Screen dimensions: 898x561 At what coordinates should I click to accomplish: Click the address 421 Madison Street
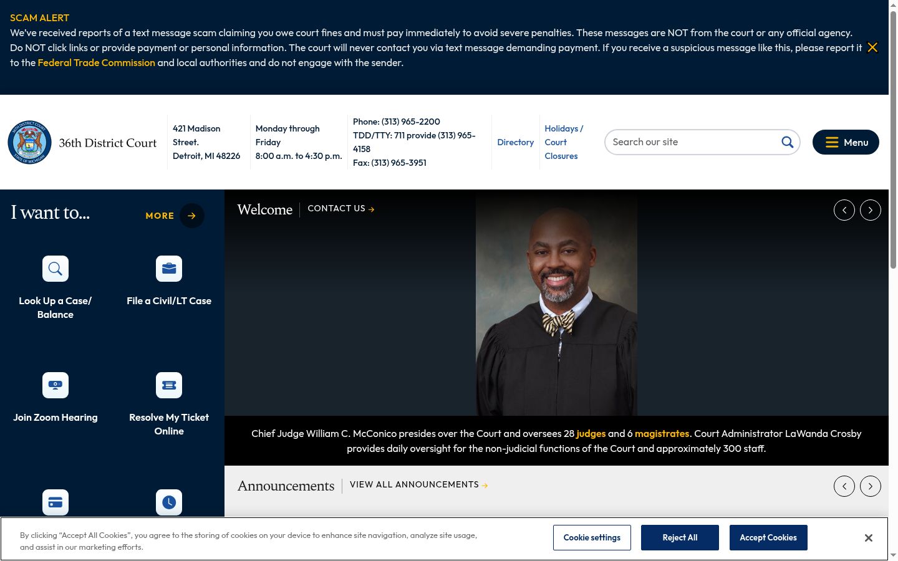click(x=196, y=135)
